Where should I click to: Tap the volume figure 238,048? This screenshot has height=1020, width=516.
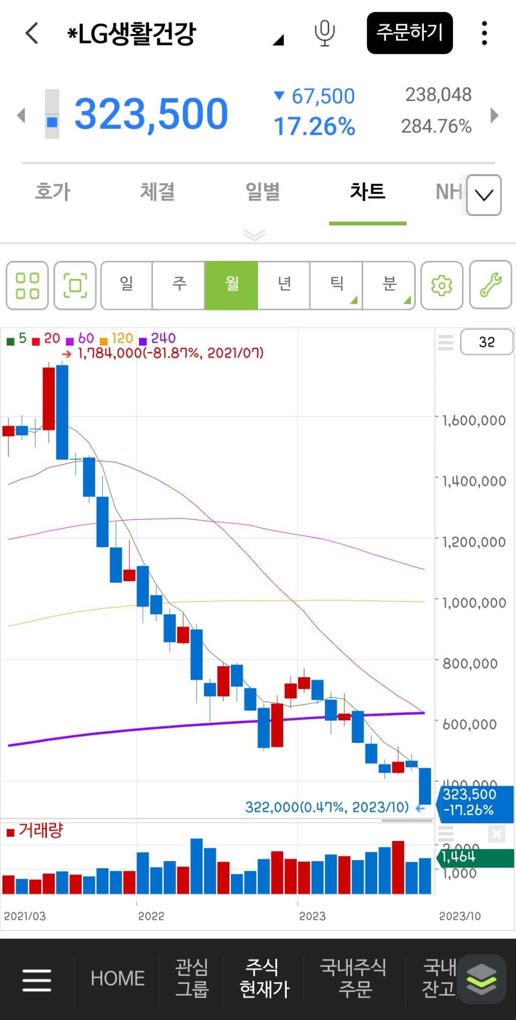click(x=438, y=94)
